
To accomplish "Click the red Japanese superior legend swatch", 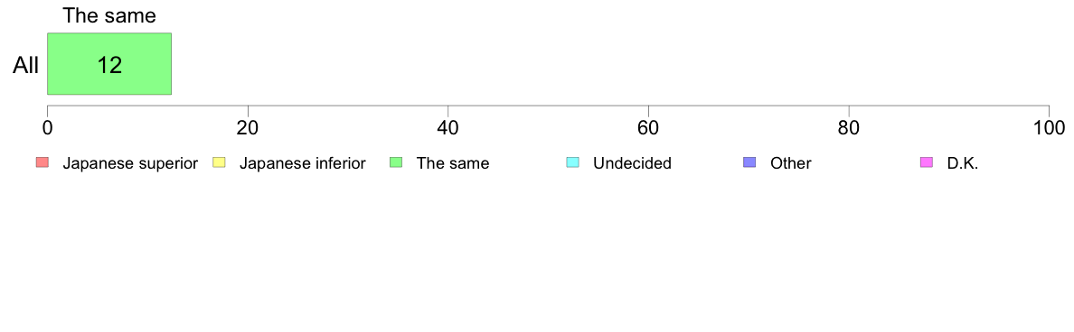I will coord(42,162).
